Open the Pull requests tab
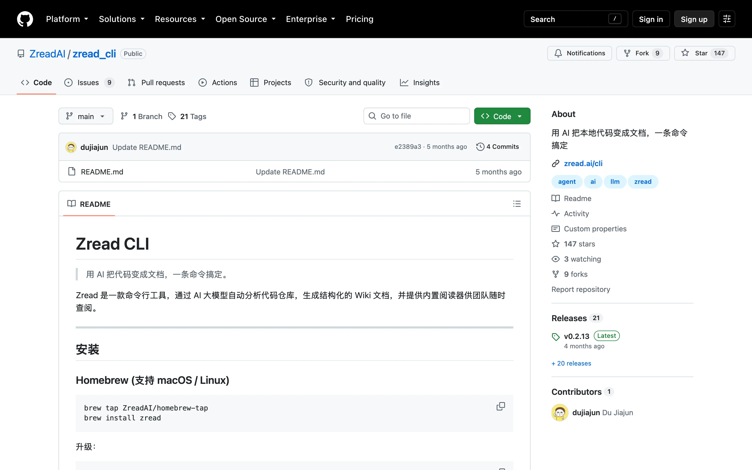Screen dimensions: 752x470 pyautogui.click(x=156, y=82)
